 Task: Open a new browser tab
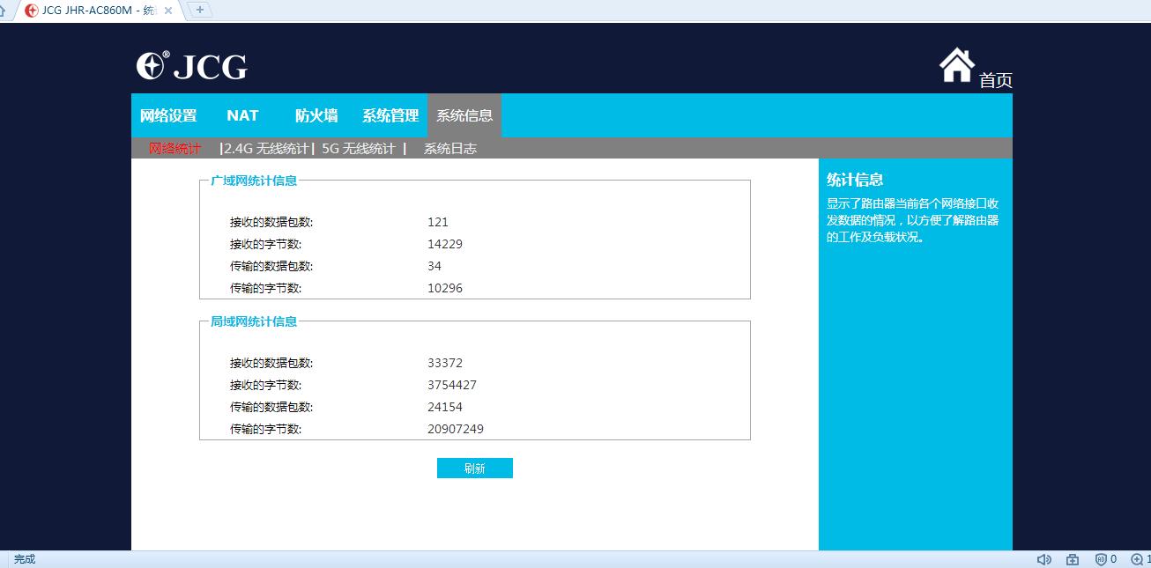200,10
